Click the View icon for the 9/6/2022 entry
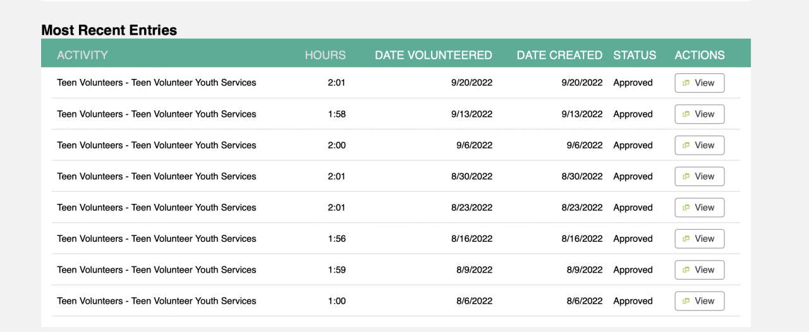 click(686, 145)
